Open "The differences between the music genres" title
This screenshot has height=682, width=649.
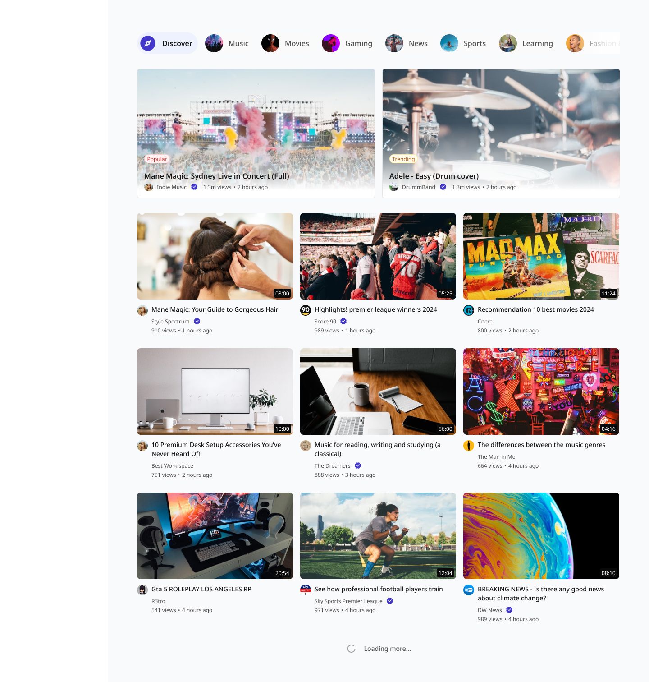tap(542, 445)
